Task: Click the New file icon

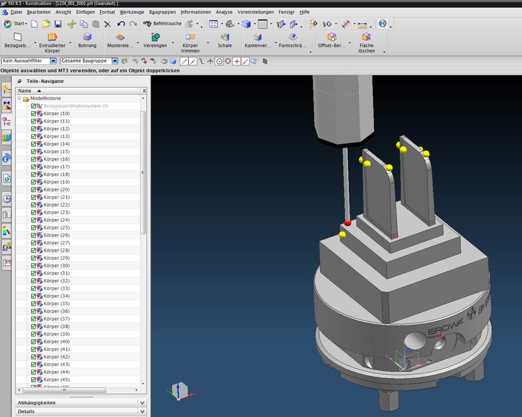Action: (34, 24)
